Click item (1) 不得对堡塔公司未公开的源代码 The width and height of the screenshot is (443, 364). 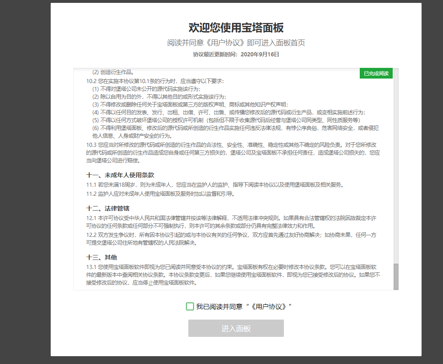(x=146, y=89)
